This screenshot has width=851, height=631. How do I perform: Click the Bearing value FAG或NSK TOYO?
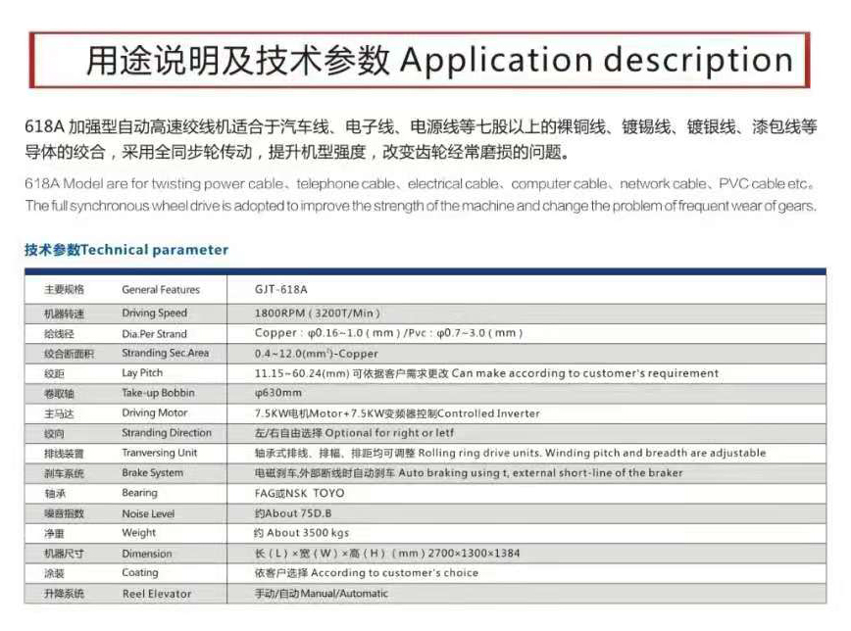[x=299, y=494]
